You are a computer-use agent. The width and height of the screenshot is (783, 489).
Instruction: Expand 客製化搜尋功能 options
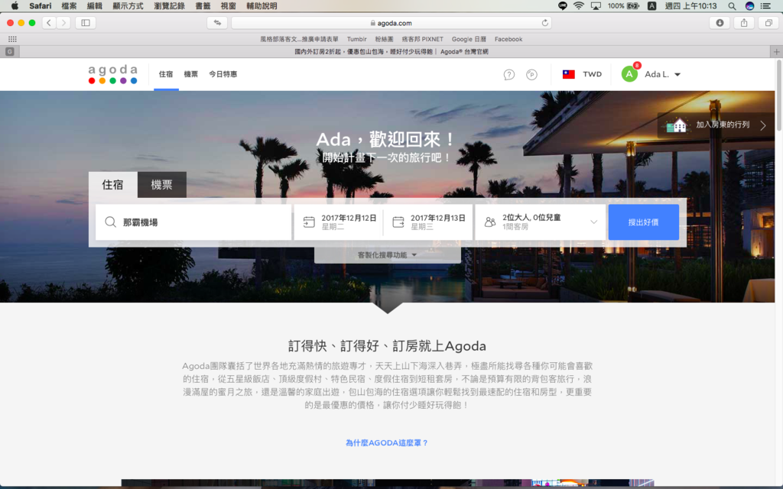coord(387,255)
